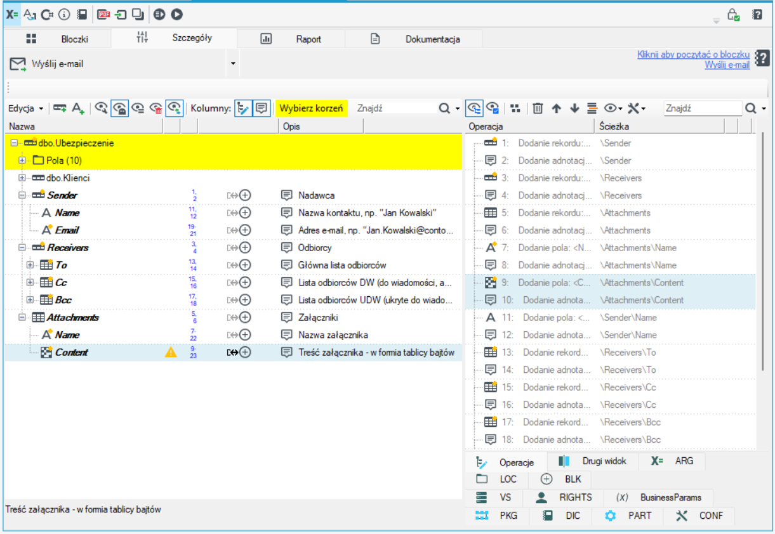Select the Email field row under Sender
The height and width of the screenshot is (534, 775).
[x=233, y=230]
